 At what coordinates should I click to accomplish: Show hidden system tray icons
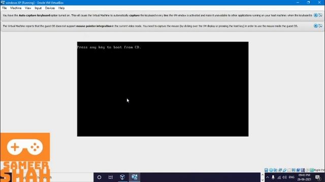(268, 177)
